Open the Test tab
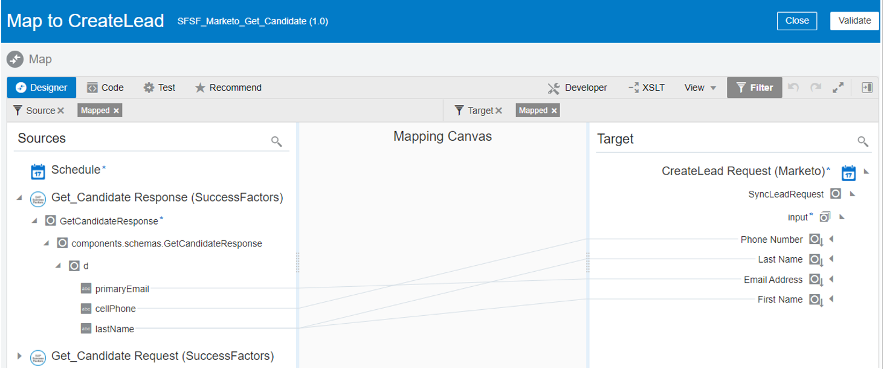884x369 pixels. [x=160, y=88]
